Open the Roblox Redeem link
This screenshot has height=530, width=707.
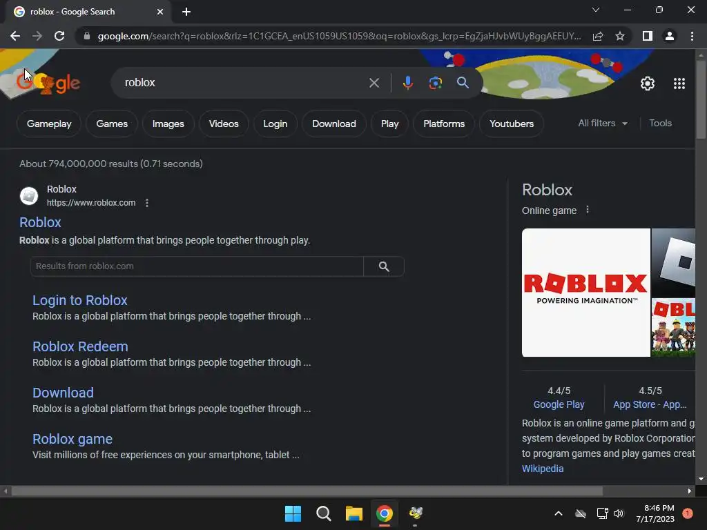[80, 346]
